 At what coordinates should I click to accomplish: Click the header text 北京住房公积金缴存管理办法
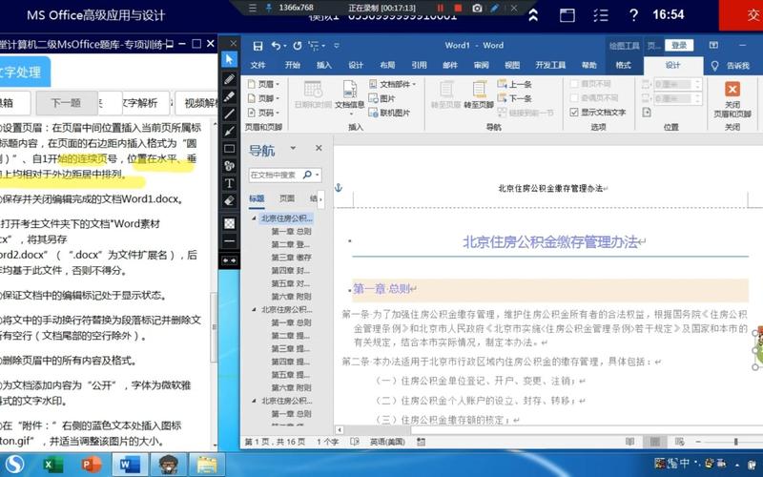pos(550,188)
